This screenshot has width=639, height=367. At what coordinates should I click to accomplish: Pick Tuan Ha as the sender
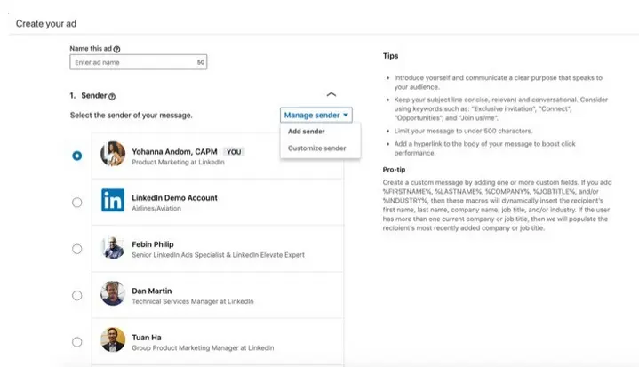click(77, 341)
